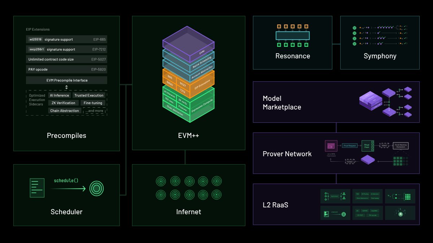The width and height of the screenshot is (433, 243).
Task: Click the dashed Output box in Prover Network
Action: tap(350, 162)
